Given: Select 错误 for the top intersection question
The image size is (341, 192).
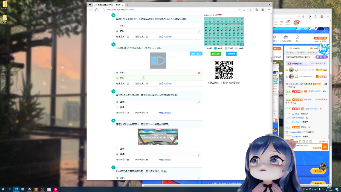Looking at the screenshot, I should 117,31.
